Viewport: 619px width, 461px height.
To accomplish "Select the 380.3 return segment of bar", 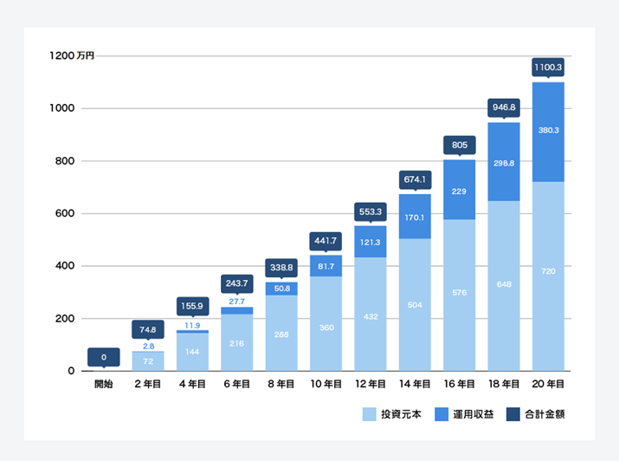I will (548, 132).
